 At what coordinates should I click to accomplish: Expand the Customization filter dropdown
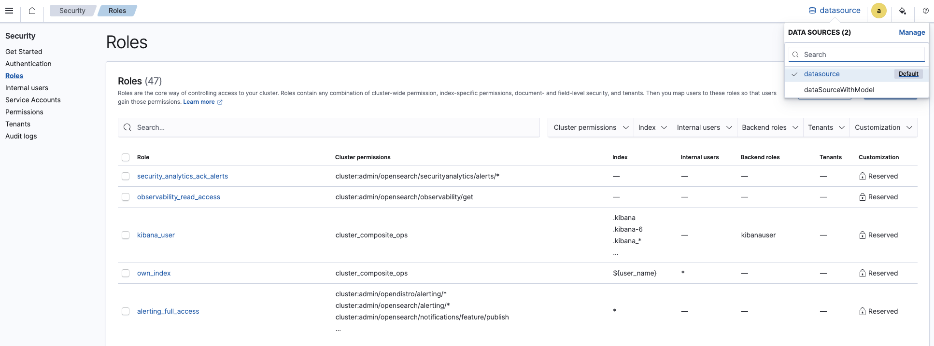point(883,127)
